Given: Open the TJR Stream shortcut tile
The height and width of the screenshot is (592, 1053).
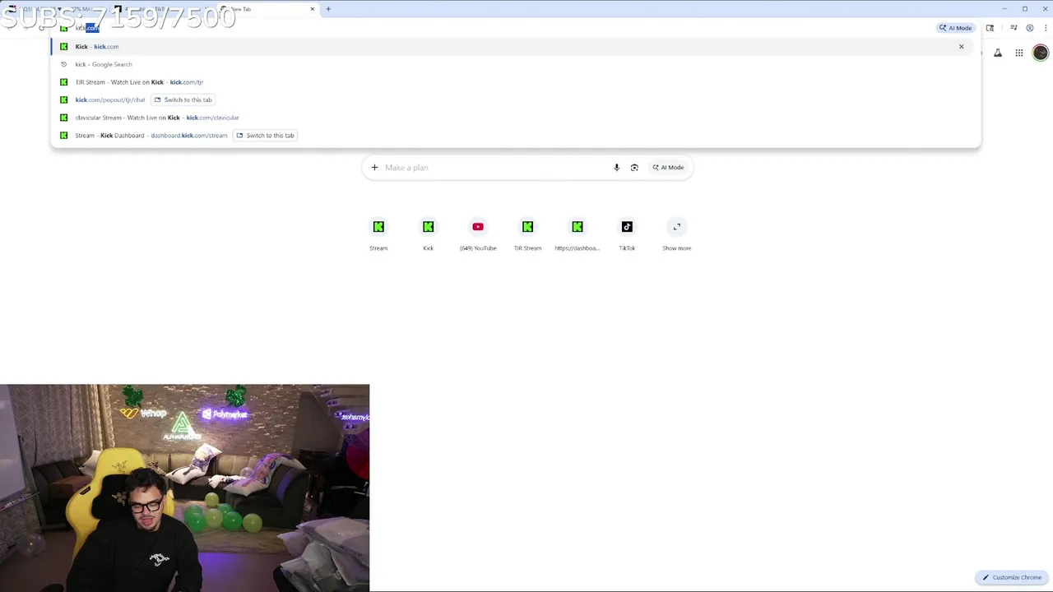Looking at the screenshot, I should 528,234.
